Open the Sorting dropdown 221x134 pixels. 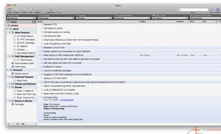pyautogui.click(x=94, y=18)
